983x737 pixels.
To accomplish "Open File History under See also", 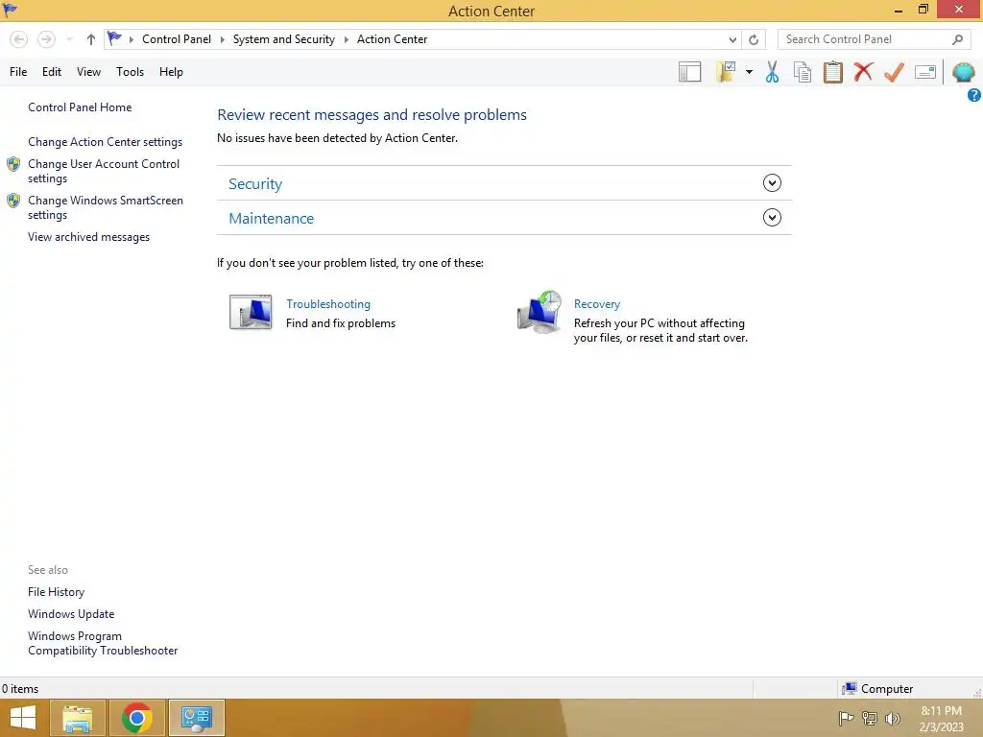I will point(56,591).
